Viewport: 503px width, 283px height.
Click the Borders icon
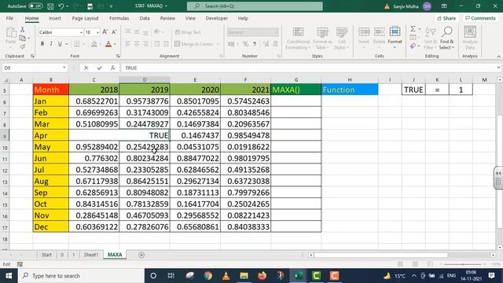click(x=76, y=44)
